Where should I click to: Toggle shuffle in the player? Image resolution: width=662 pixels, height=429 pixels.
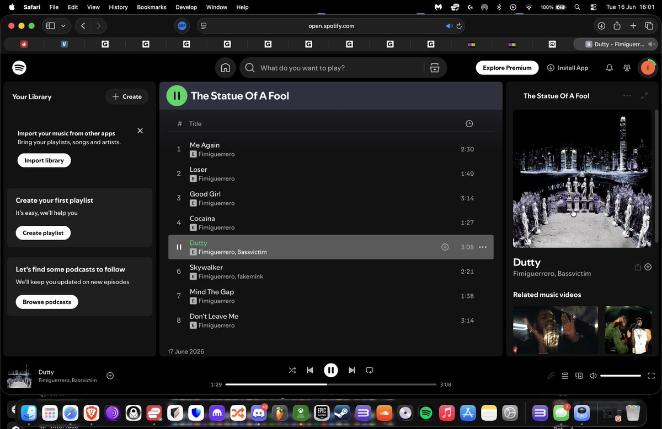(x=292, y=370)
